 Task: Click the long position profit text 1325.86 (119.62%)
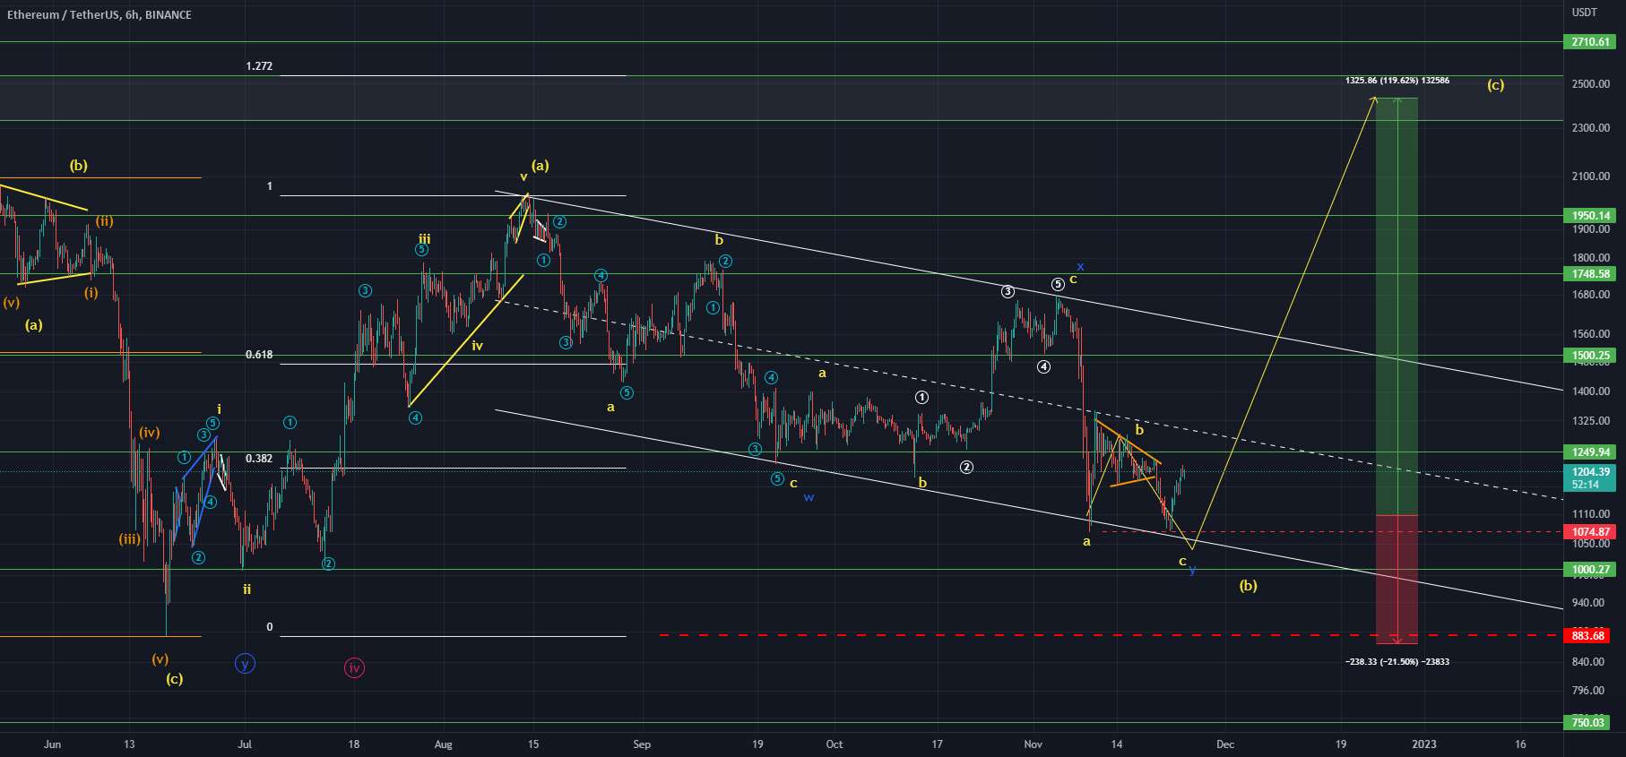point(1397,81)
